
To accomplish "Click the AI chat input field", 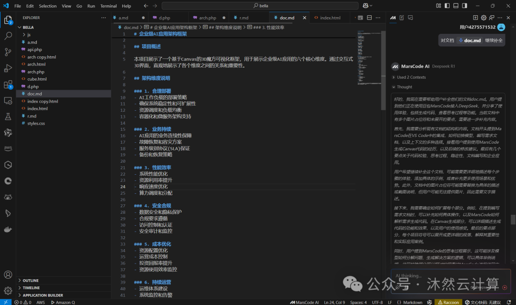I will 451,281.
